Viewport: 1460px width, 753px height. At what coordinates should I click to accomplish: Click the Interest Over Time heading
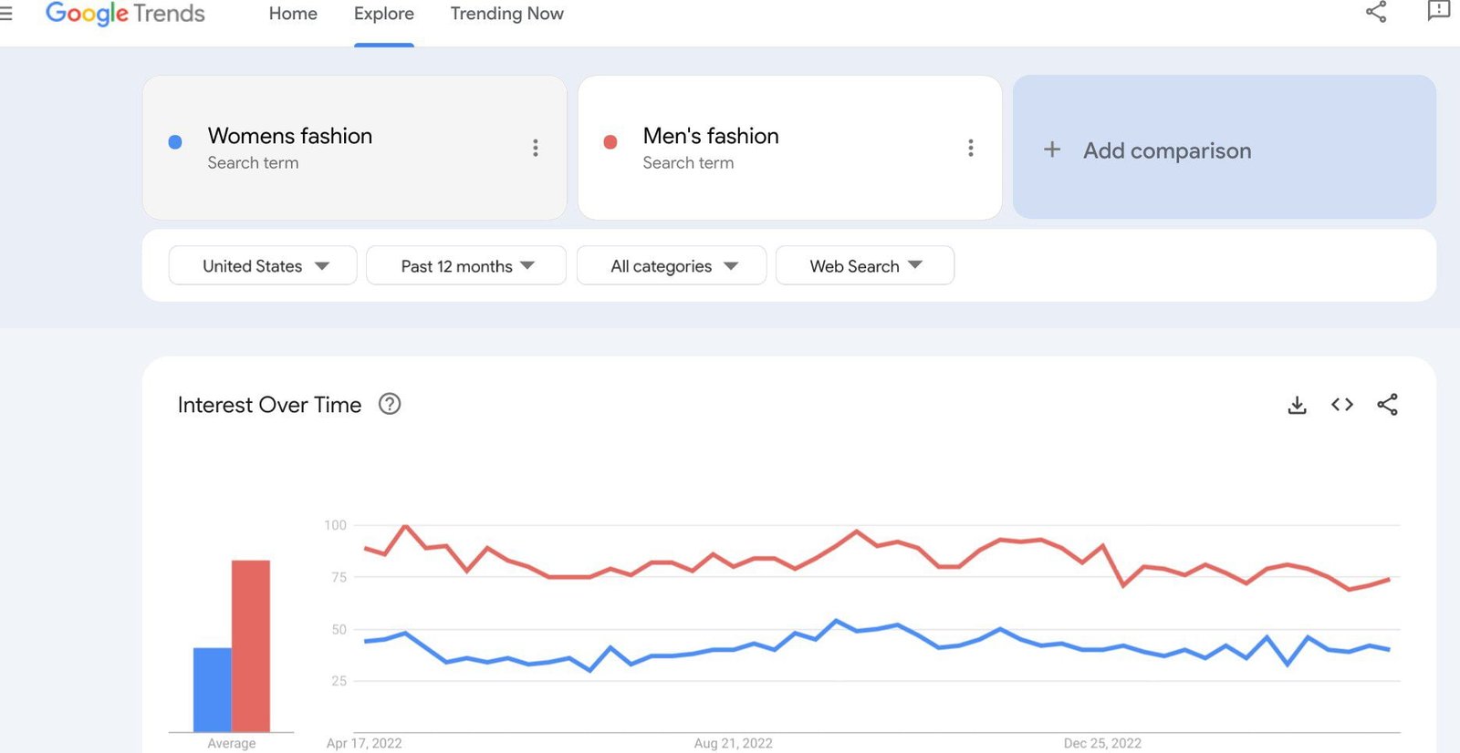point(269,405)
